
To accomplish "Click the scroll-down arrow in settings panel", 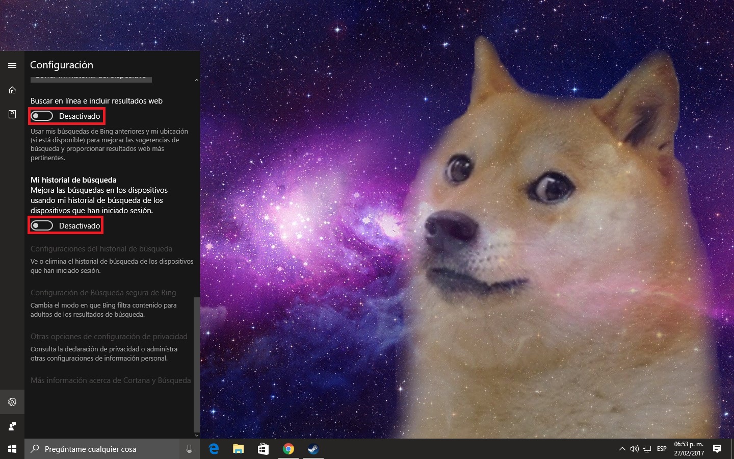I will click(197, 435).
